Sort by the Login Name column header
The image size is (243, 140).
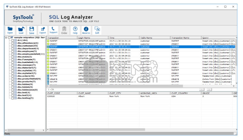93,37
